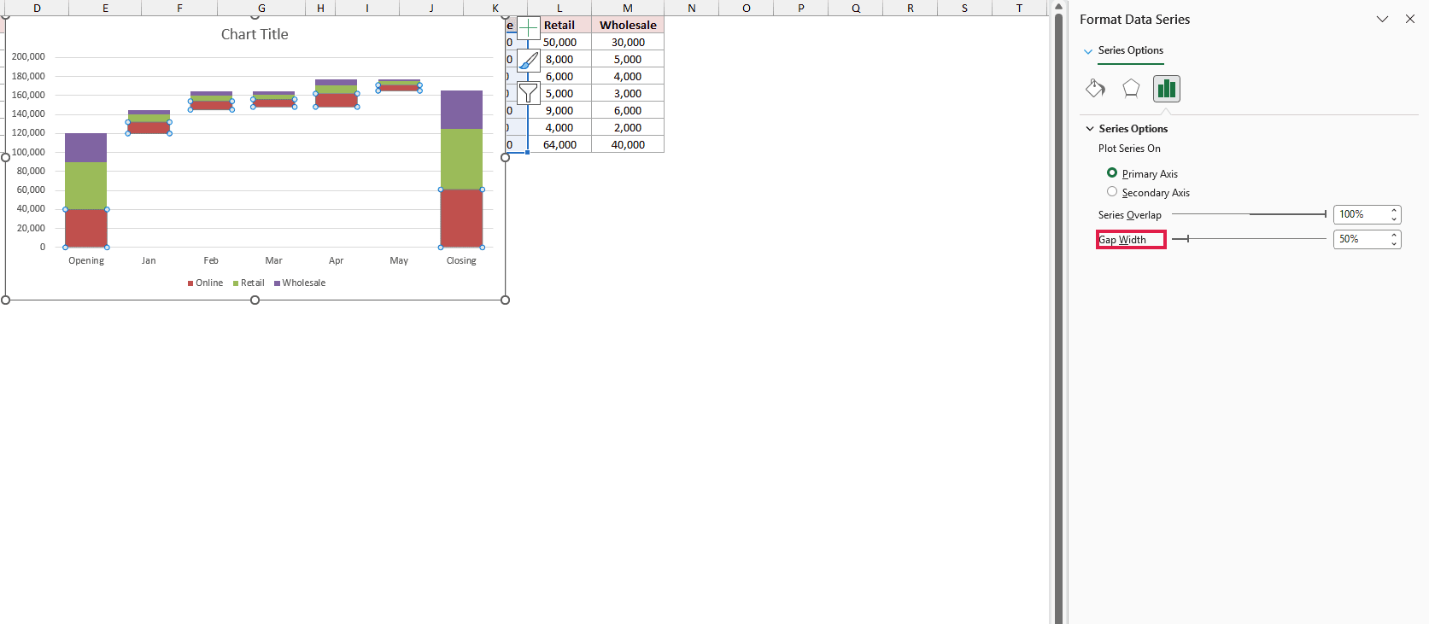This screenshot has height=624, width=1429.
Task: Click the Closing category axis label
Action: point(461,260)
